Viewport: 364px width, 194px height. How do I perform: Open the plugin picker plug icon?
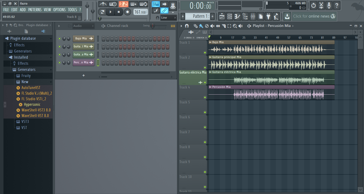[x=268, y=16]
